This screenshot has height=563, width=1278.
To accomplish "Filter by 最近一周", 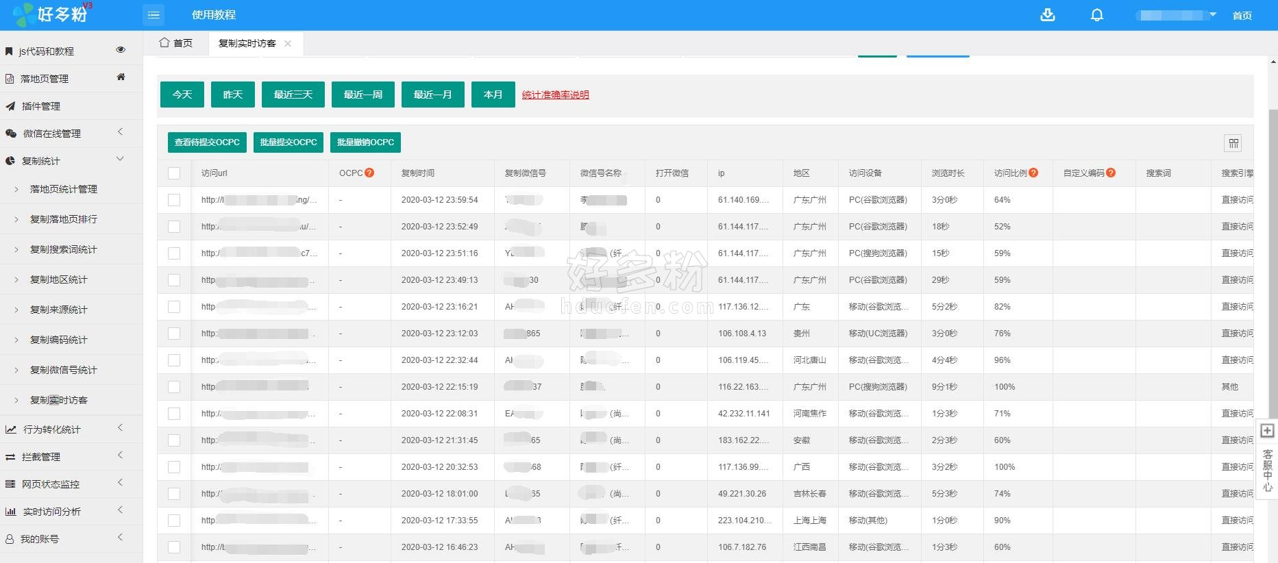I will [x=363, y=95].
